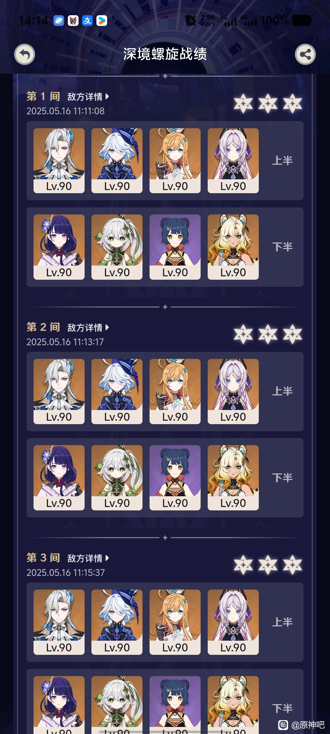330x734 pixels.
Task: Select the 下半 label in Chamber 2
Action: click(282, 478)
